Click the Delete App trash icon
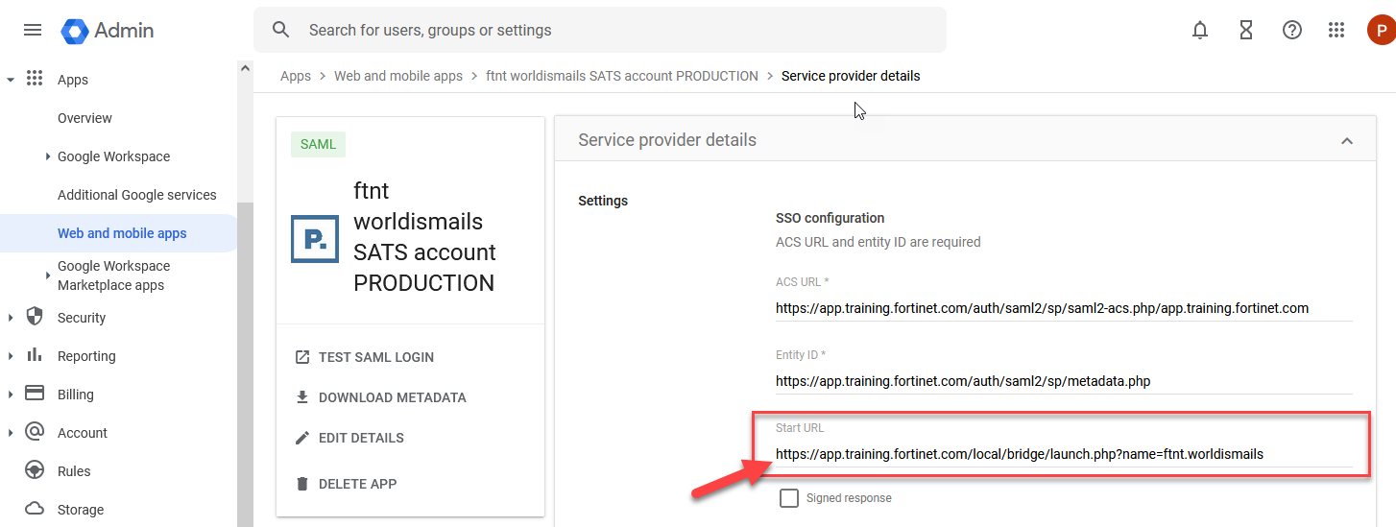The height and width of the screenshot is (527, 1396). [302, 484]
